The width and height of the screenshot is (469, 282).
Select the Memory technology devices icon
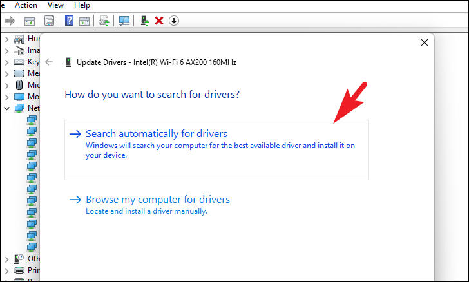pyautogui.click(x=19, y=73)
